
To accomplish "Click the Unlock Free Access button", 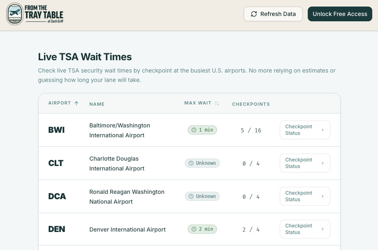I will (x=340, y=14).
